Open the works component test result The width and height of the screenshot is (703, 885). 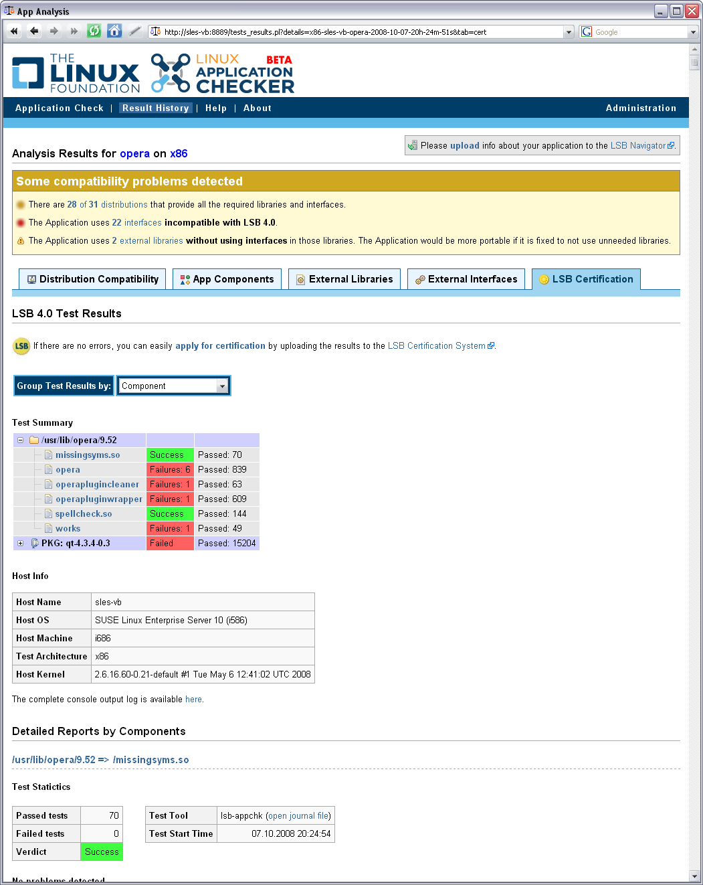click(x=68, y=528)
